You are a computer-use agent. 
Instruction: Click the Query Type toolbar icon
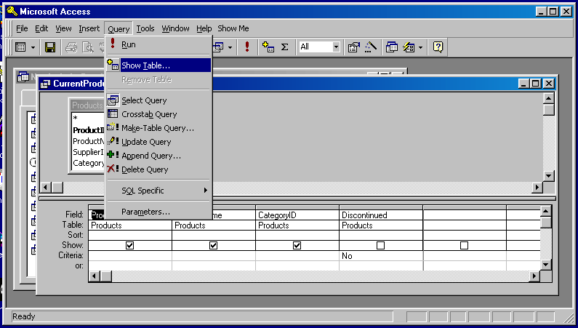point(218,47)
